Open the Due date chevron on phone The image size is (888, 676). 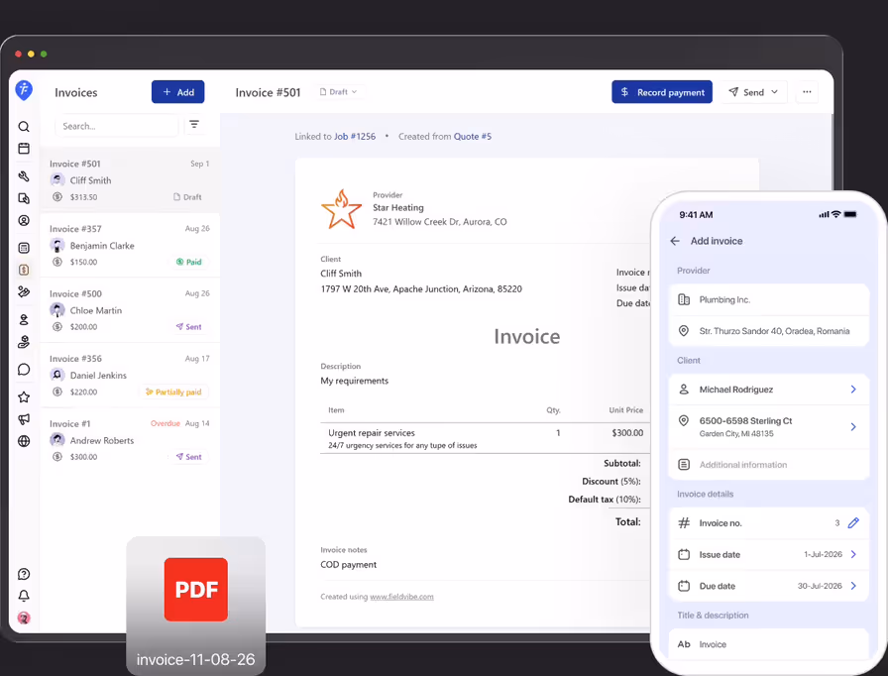click(853, 586)
